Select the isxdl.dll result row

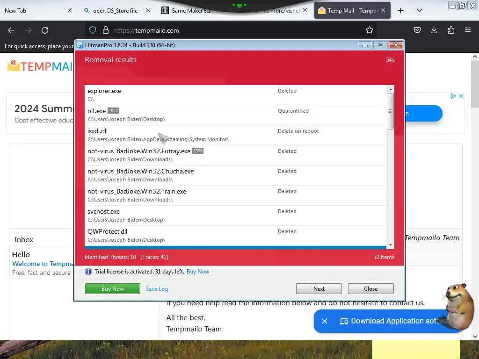point(235,135)
